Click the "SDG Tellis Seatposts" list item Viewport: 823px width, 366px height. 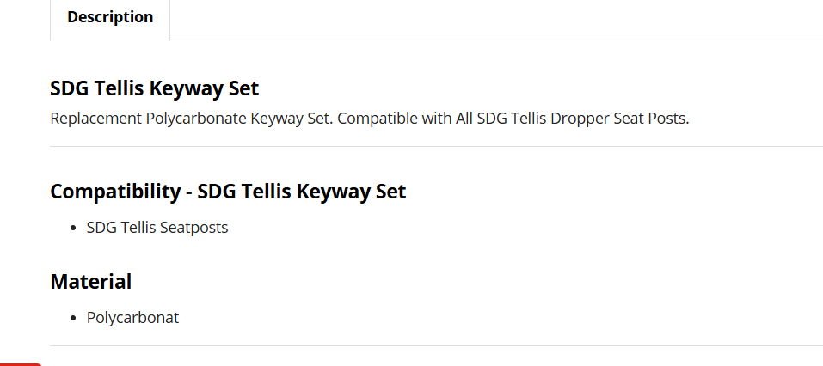(x=157, y=228)
